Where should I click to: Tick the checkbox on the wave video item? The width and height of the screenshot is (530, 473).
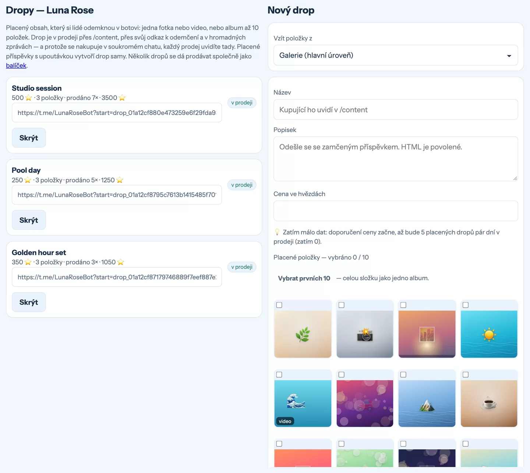[279, 375]
